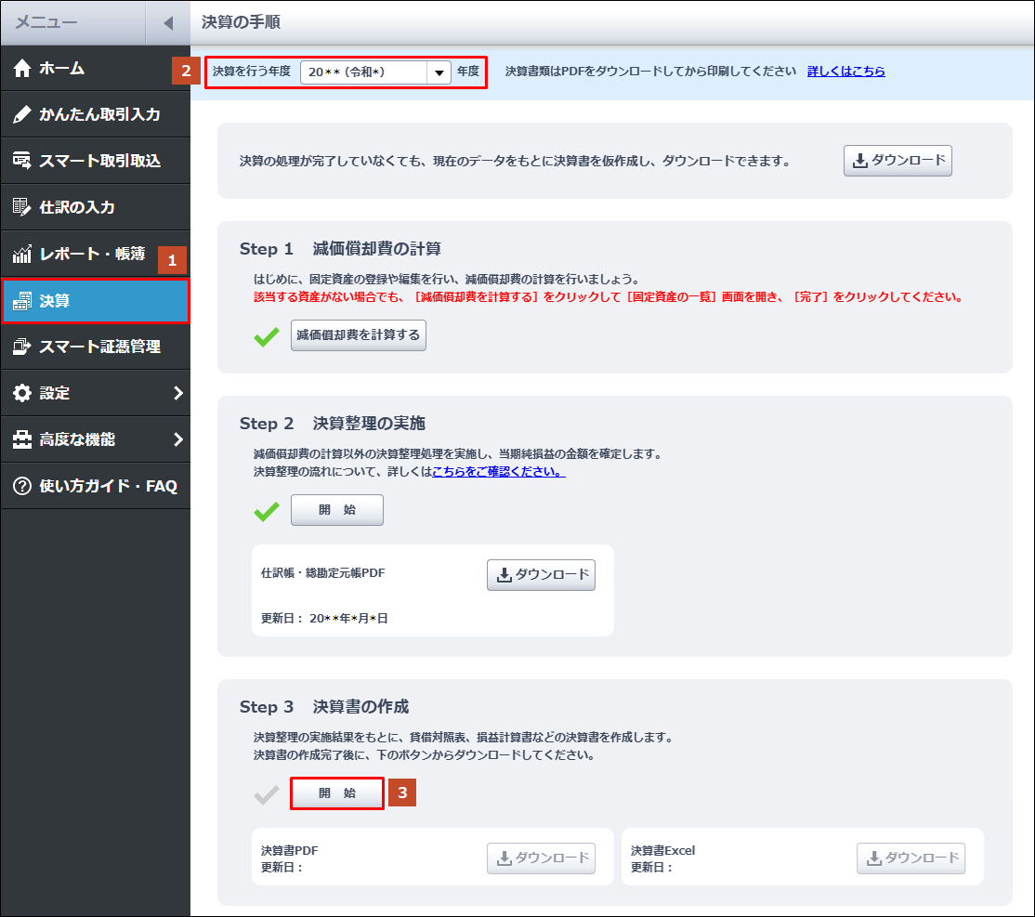Viewport: 1035px width, 917px height.
Task: Click the レポート・帳簿 chart icon
Action: (x=22, y=254)
